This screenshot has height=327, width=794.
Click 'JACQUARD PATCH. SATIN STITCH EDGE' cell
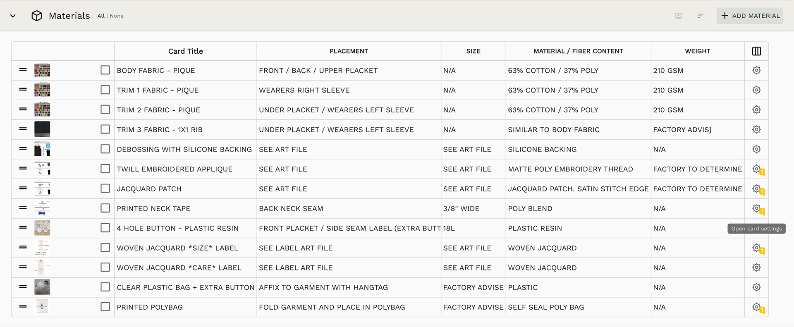(x=579, y=189)
